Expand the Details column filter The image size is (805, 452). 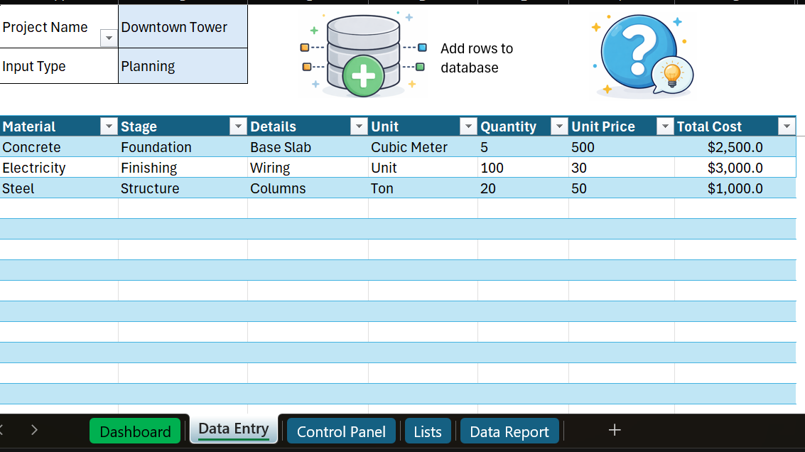(x=359, y=127)
